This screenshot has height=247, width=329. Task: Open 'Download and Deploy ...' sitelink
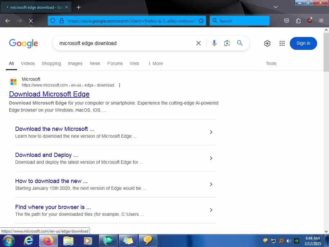coord(47,155)
